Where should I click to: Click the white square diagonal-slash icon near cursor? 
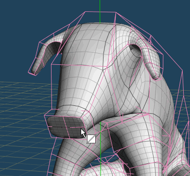point(91,139)
